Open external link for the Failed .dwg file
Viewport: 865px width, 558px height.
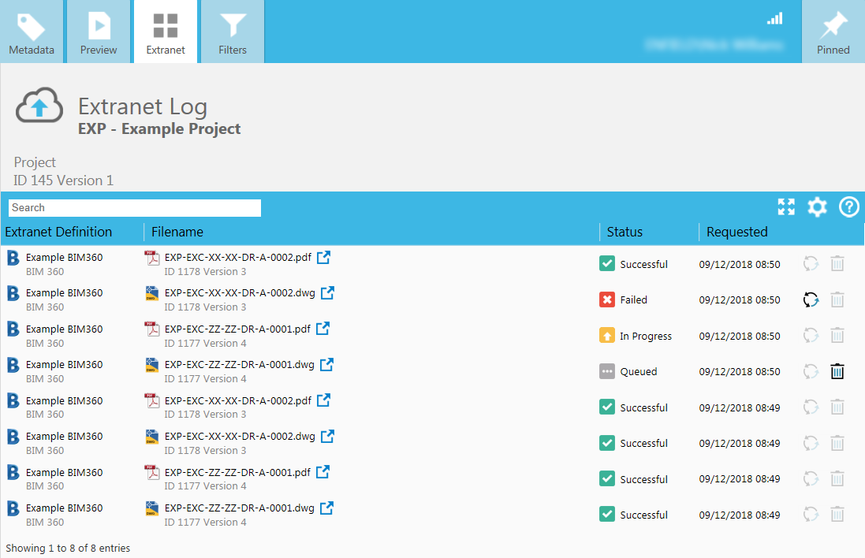pyautogui.click(x=328, y=293)
